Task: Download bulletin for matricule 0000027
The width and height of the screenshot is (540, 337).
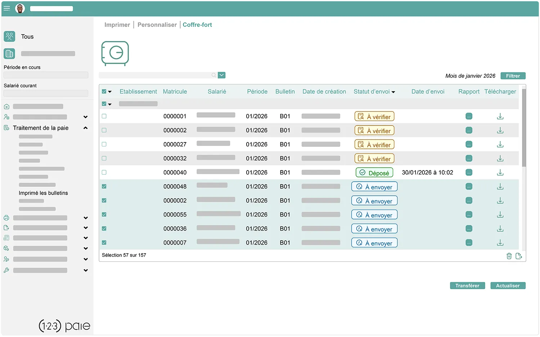Action: (500, 144)
